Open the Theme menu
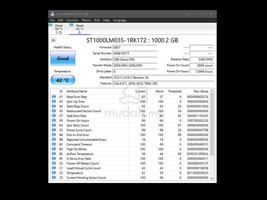The height and width of the screenshot is (200, 267). [86, 20]
